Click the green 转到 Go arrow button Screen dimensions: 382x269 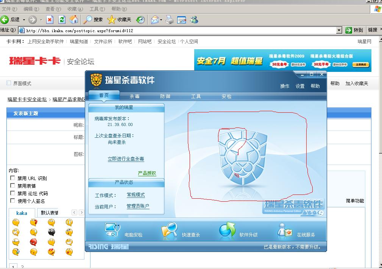[349, 30]
